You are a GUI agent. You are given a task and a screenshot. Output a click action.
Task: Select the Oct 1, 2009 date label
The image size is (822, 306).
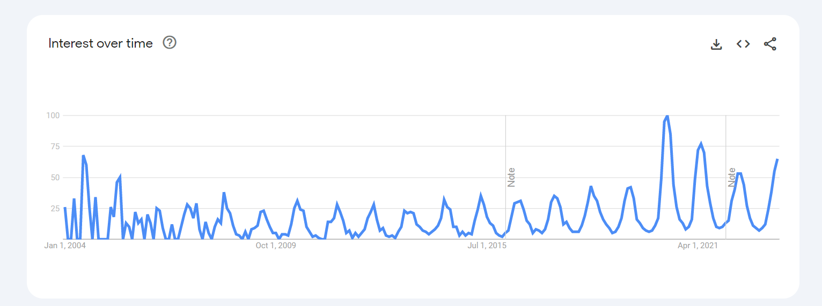click(x=276, y=246)
